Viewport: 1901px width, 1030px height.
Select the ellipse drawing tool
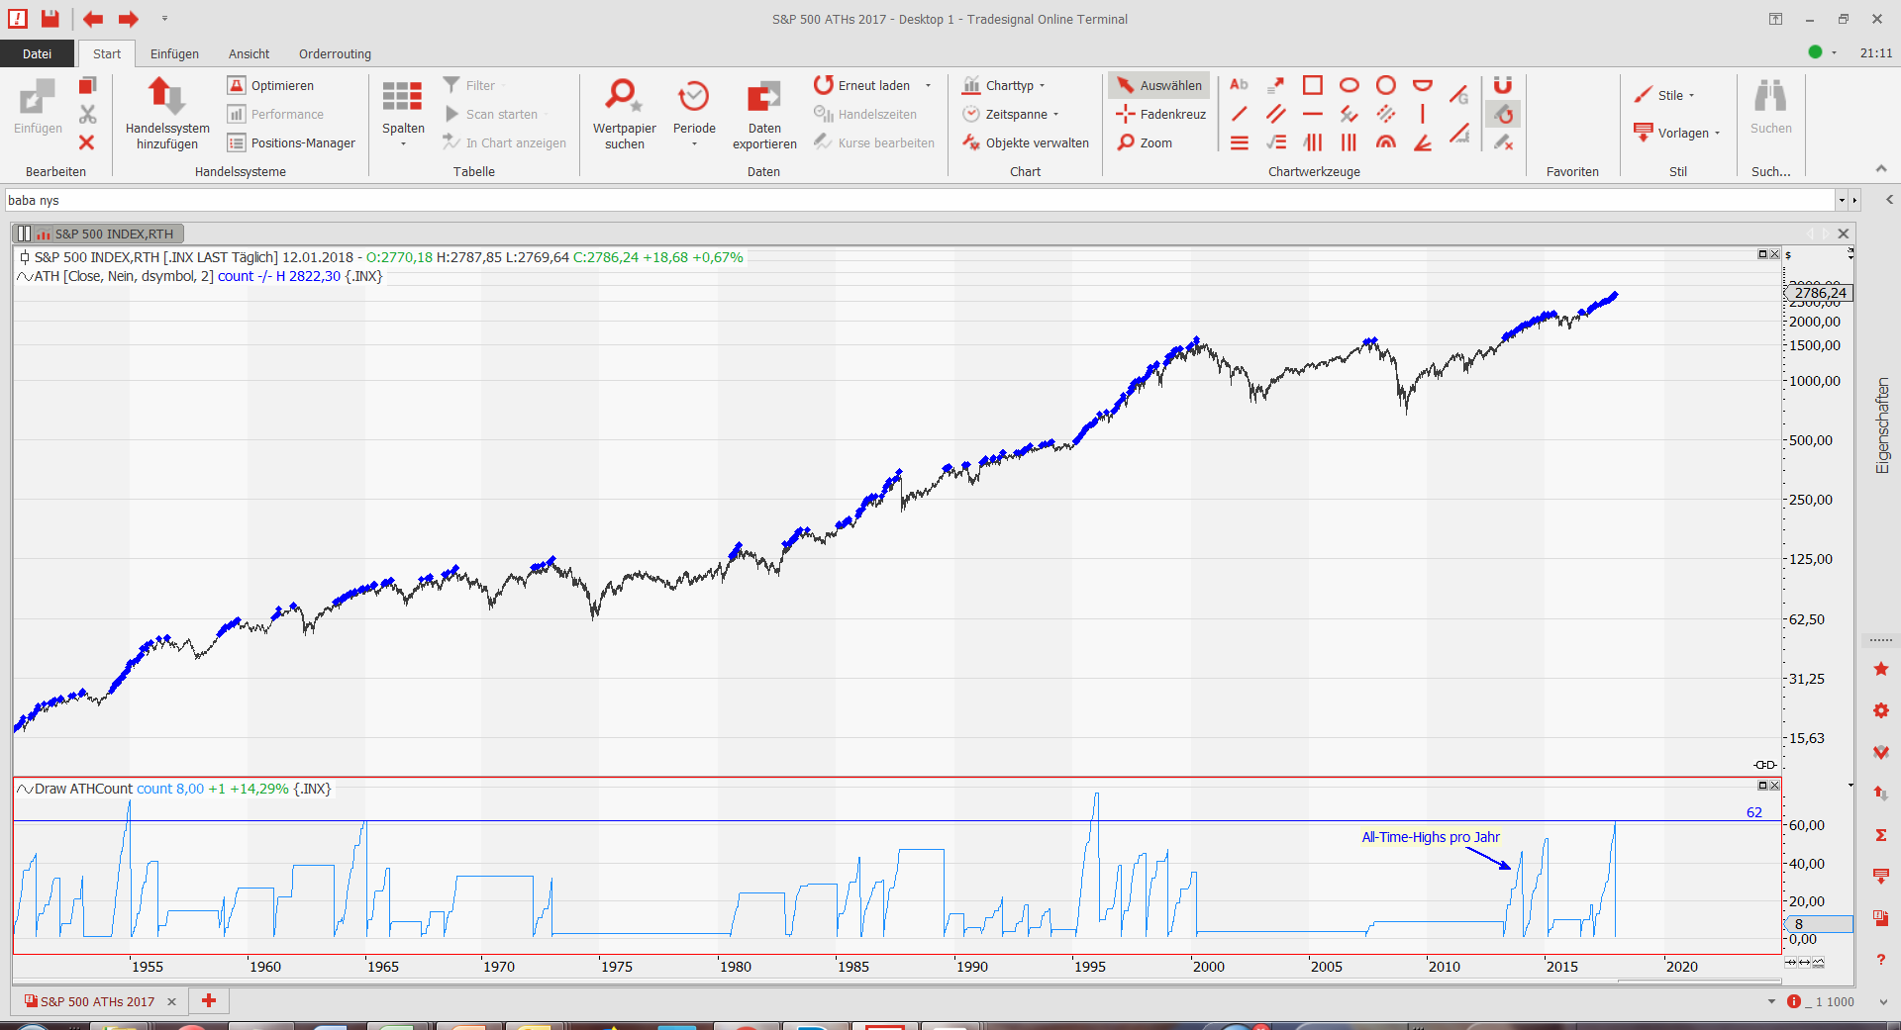pyautogui.click(x=1349, y=85)
